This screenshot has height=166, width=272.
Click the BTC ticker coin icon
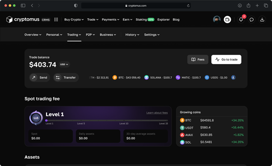115,78
